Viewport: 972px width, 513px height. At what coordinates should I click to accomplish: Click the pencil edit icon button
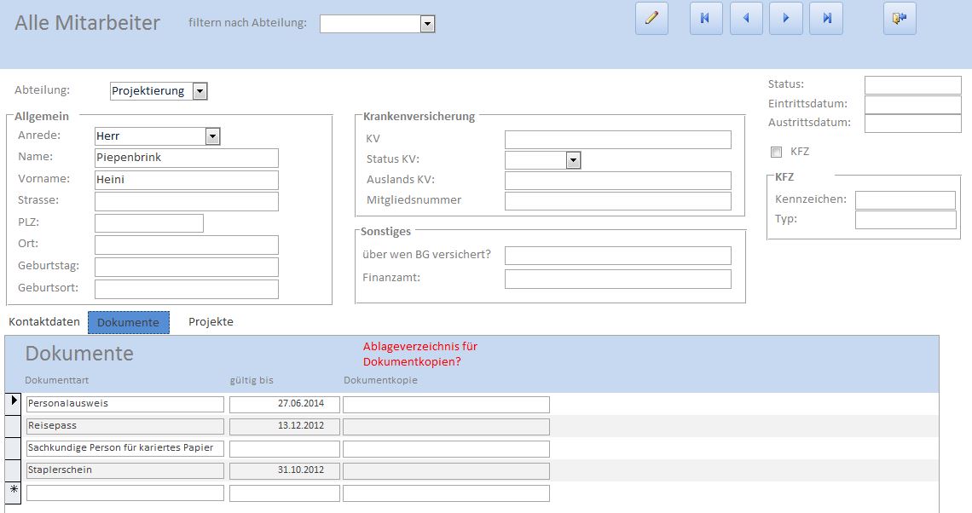pos(651,18)
